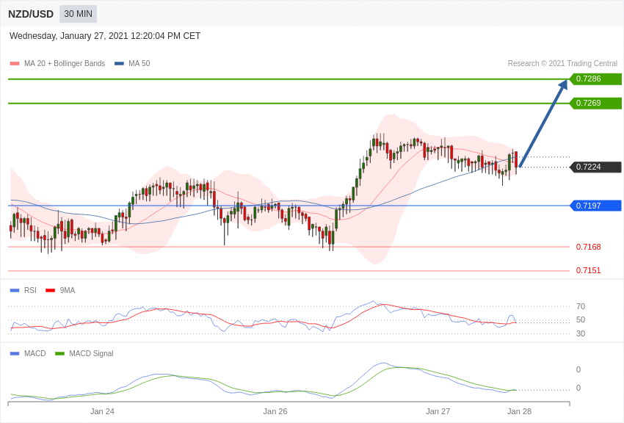Click the RSI 50 level label

pos(581,319)
